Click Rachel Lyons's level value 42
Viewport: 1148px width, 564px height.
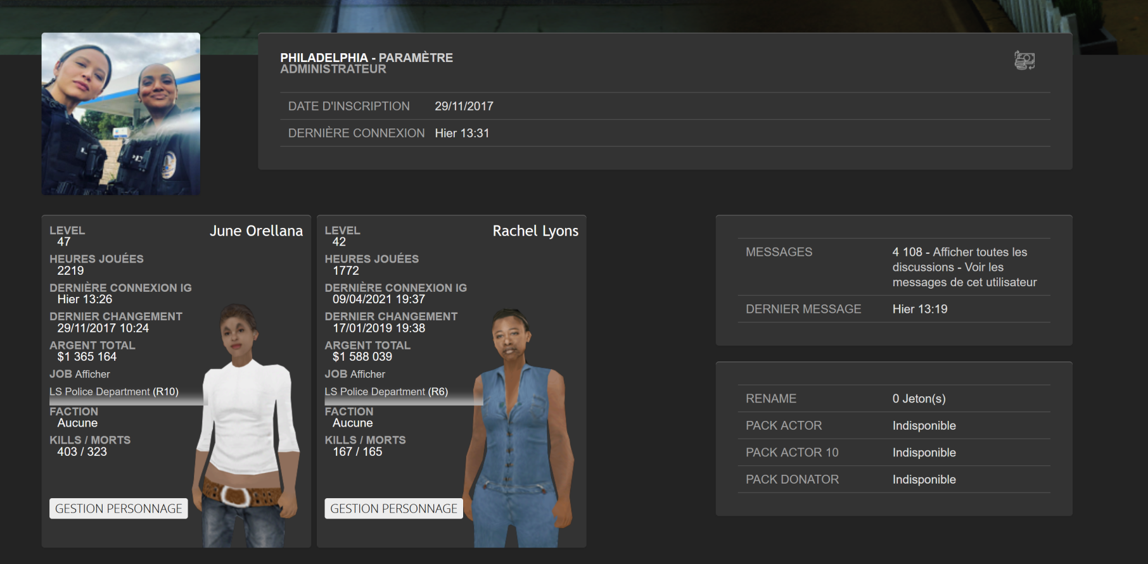pyautogui.click(x=339, y=242)
